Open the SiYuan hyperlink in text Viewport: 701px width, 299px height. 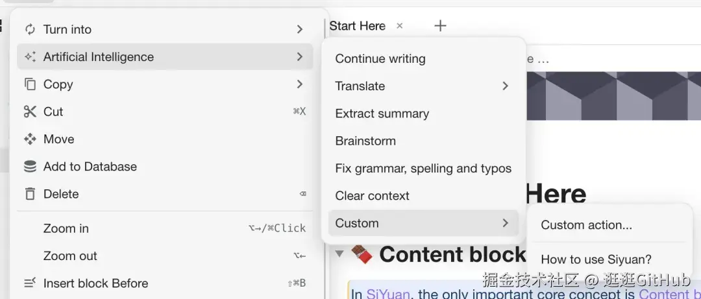[x=388, y=294]
